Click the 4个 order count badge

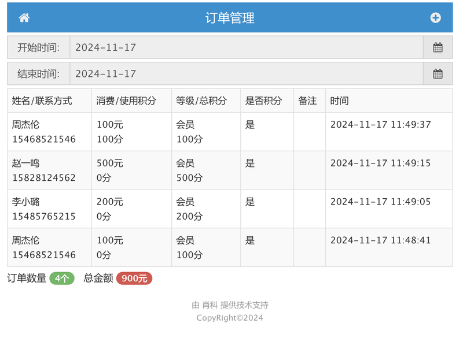tap(62, 278)
